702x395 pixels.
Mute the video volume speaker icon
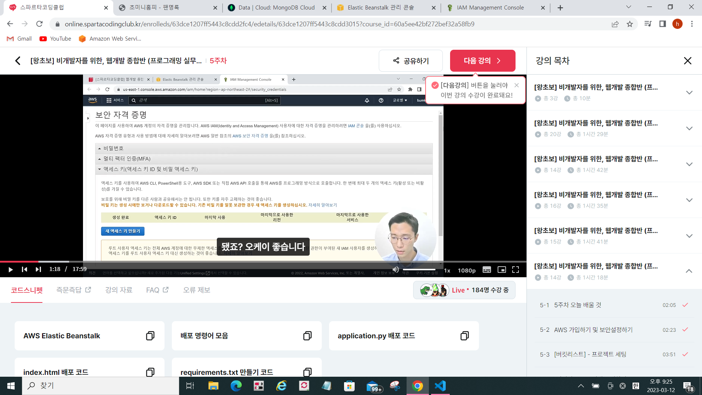pyautogui.click(x=396, y=270)
